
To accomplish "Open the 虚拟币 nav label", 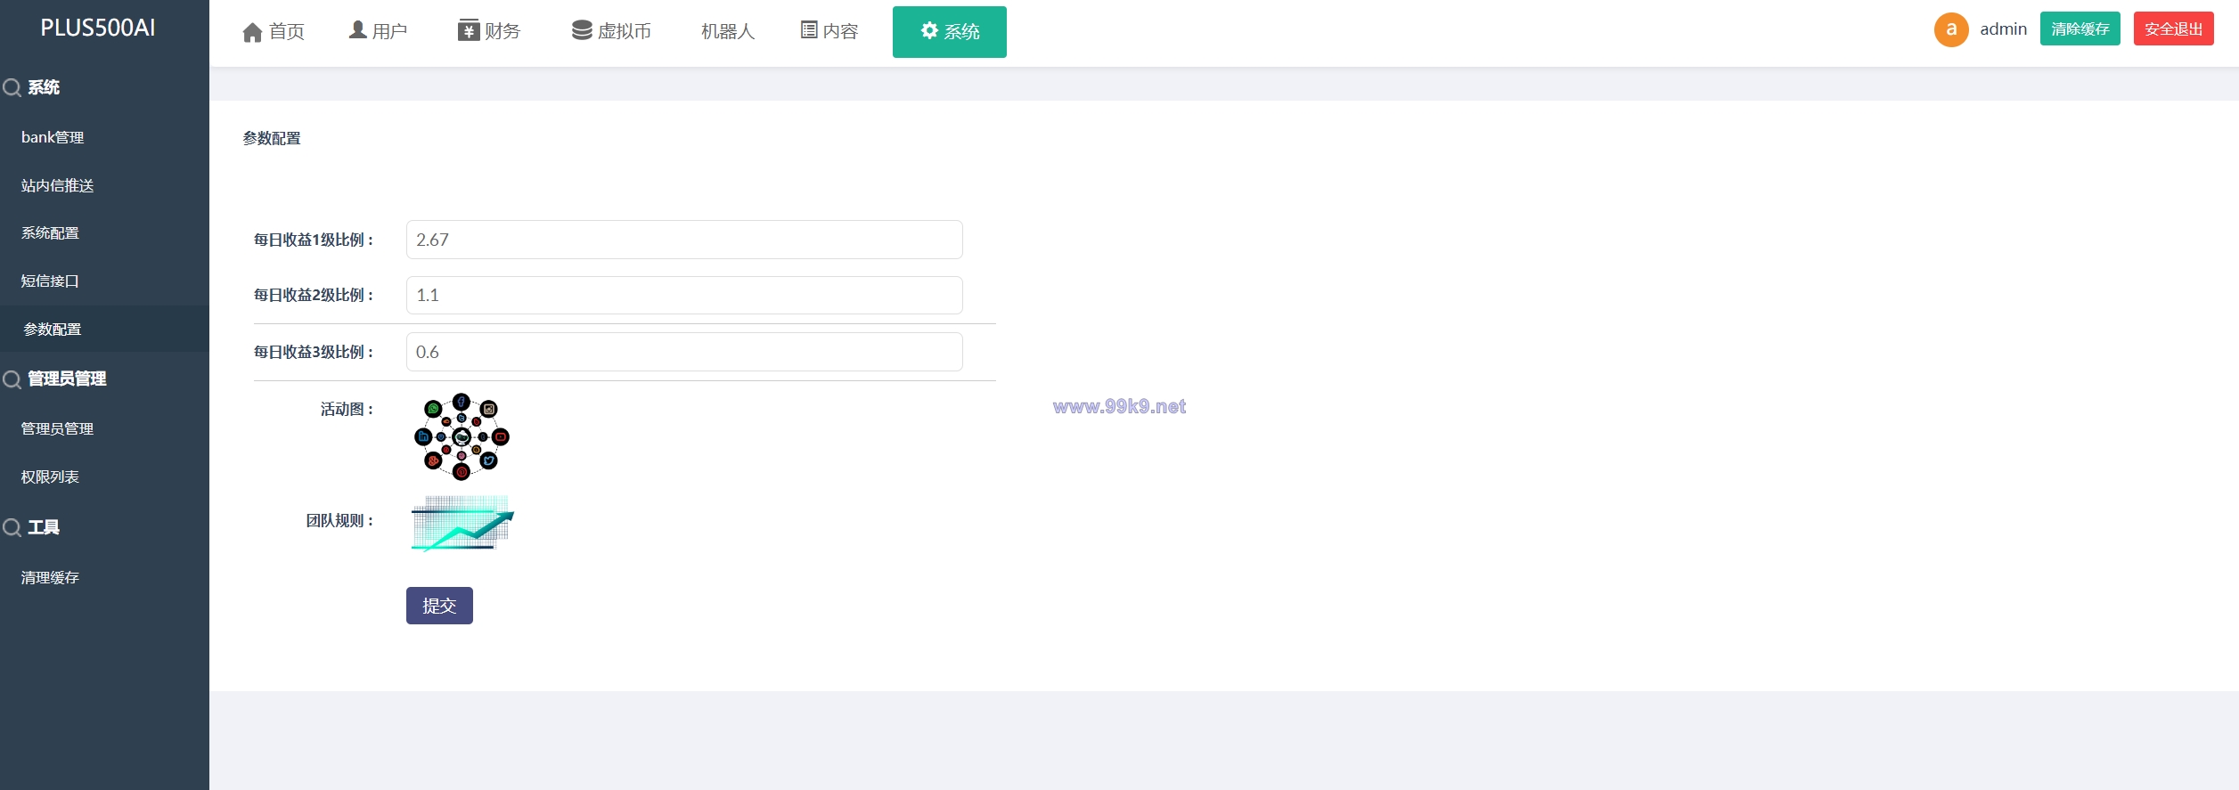I will click(x=625, y=32).
